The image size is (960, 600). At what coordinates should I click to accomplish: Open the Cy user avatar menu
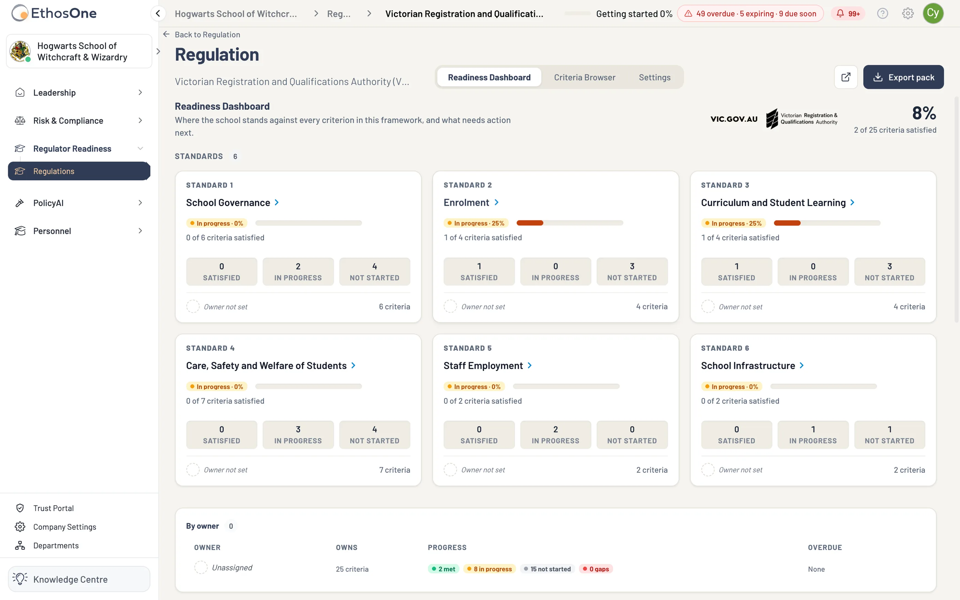pos(933,13)
